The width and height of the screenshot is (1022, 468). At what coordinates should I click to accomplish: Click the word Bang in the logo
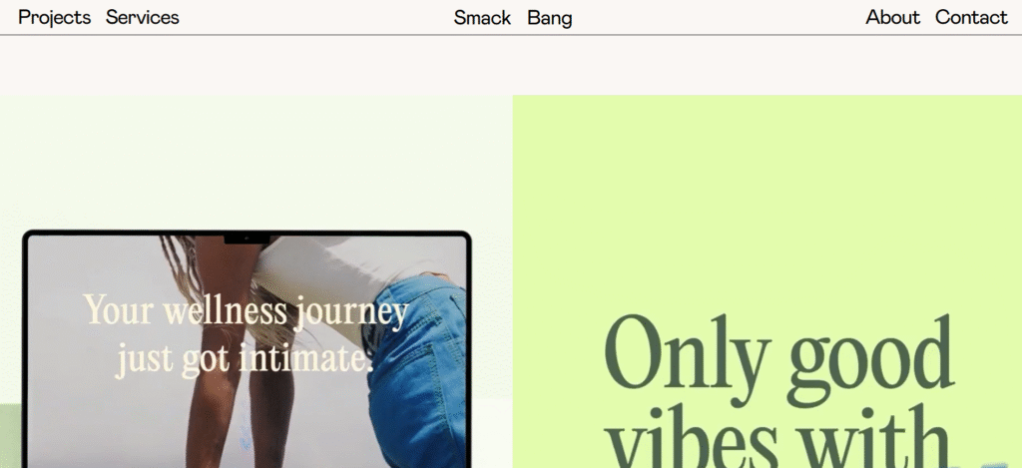pyautogui.click(x=550, y=18)
